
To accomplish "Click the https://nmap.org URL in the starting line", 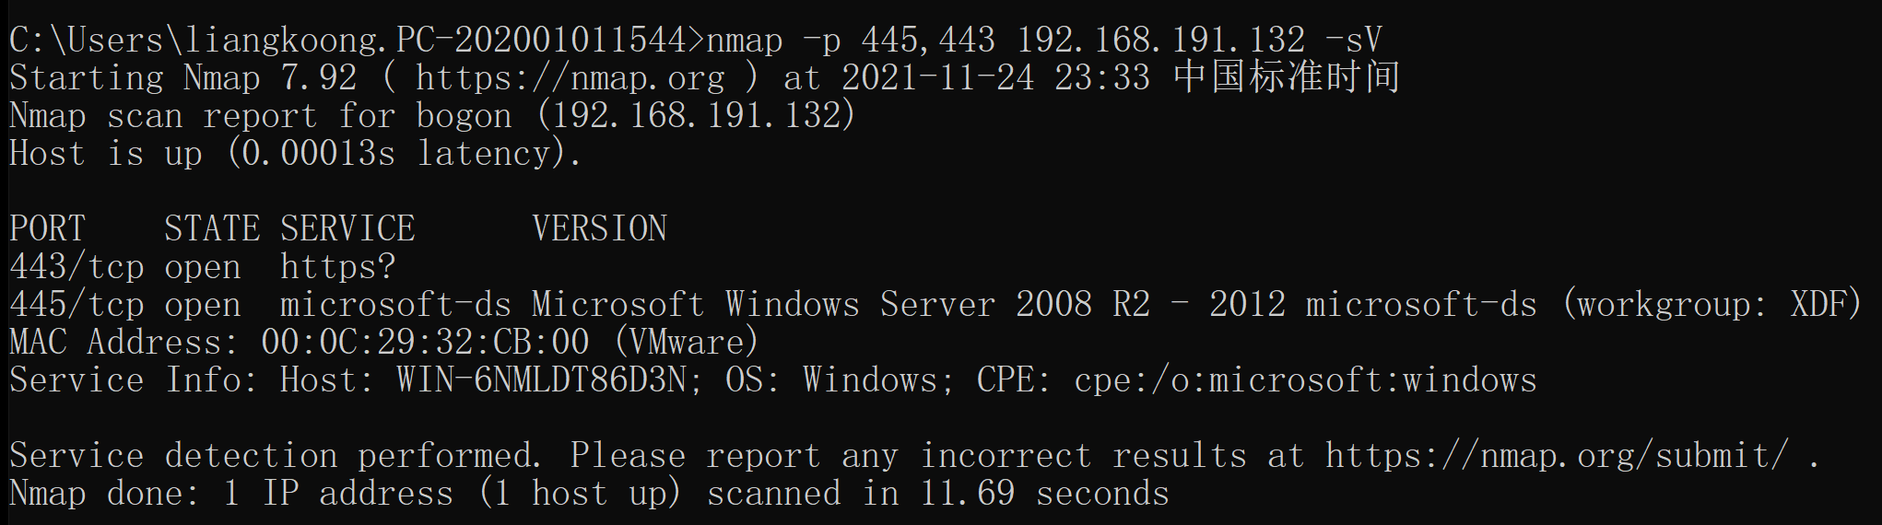I will (x=570, y=77).
